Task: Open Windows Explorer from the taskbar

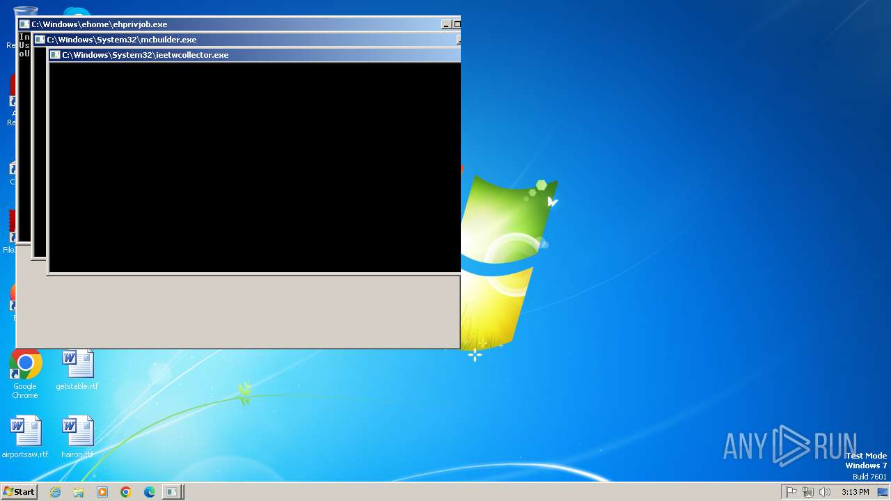Action: 79,492
